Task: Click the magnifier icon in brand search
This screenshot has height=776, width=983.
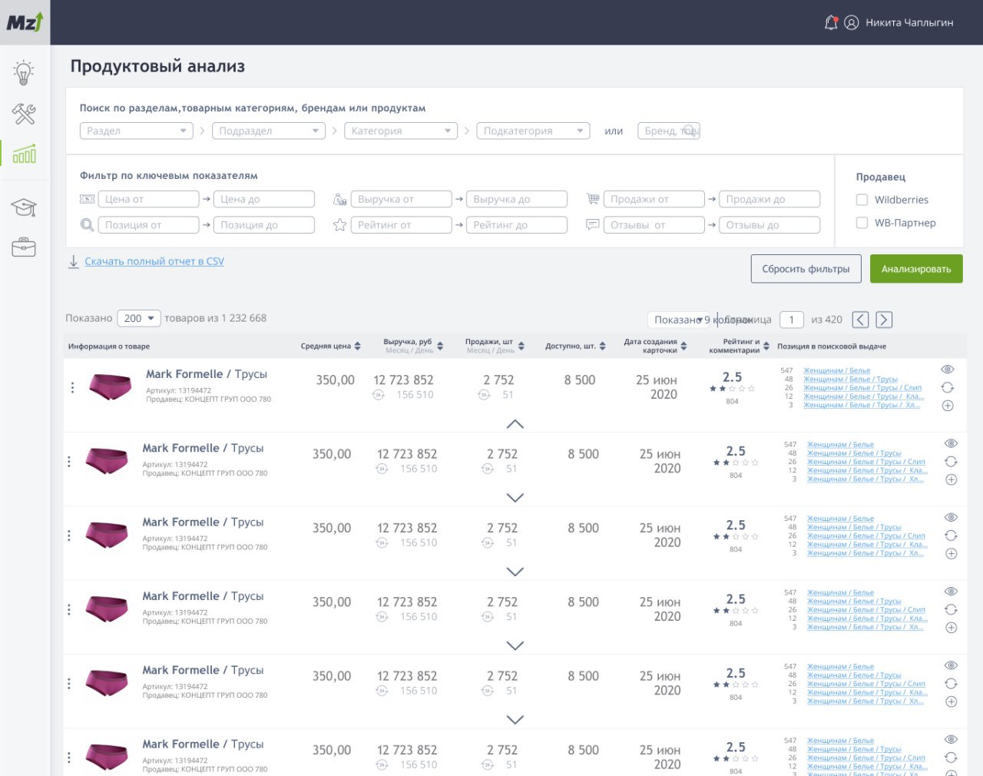Action: pyautogui.click(x=690, y=131)
